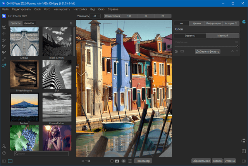This screenshot has width=248, height=166.
Task: Open the Help question mark icon
Action: click(4, 153)
